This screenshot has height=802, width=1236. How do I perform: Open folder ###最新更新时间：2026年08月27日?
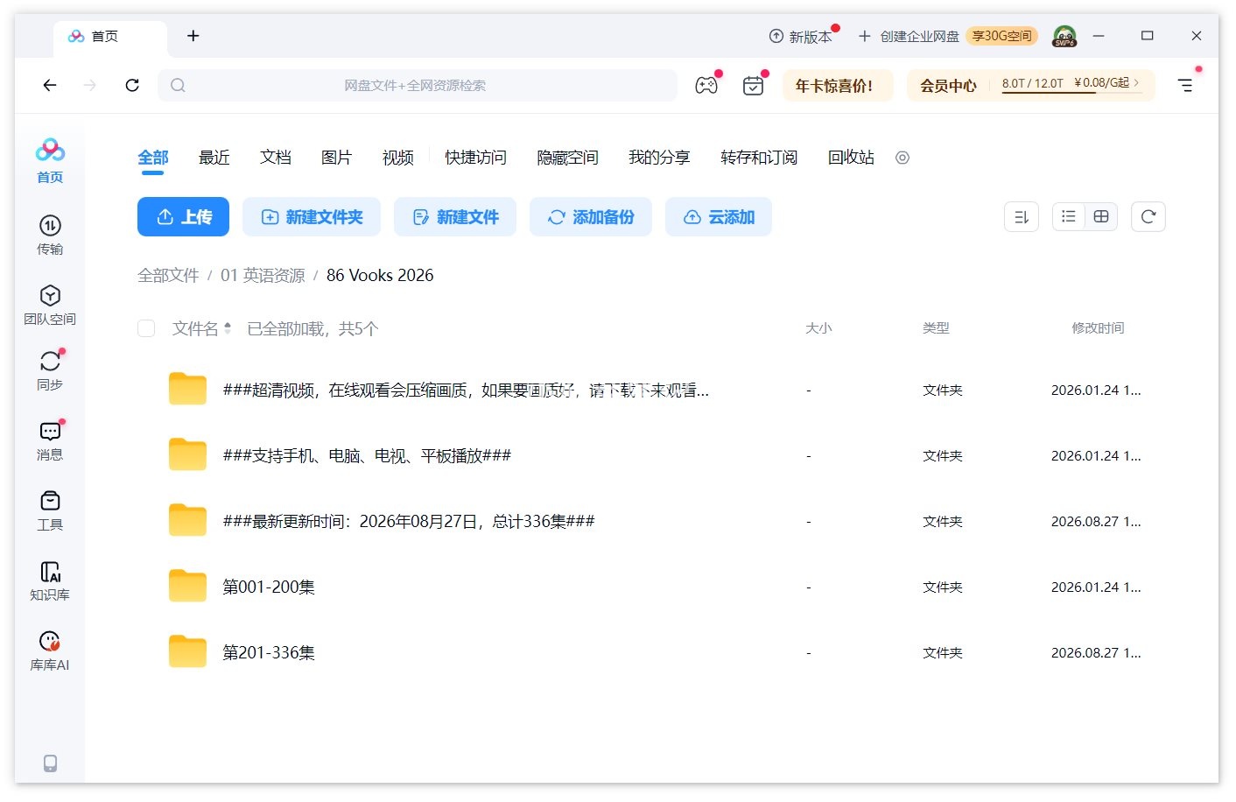[x=409, y=521]
